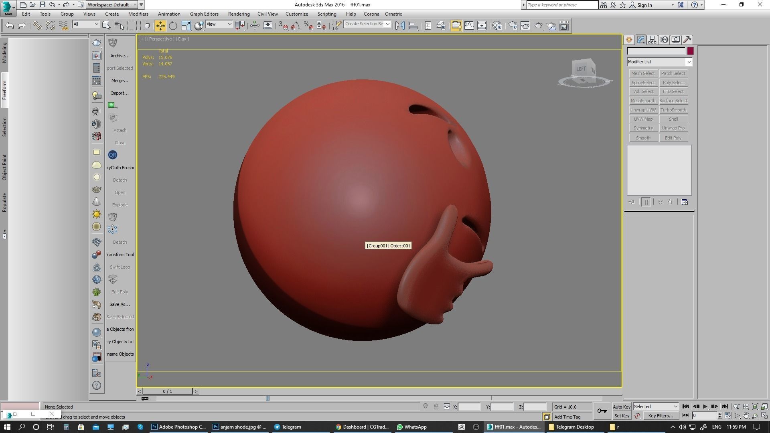770x433 pixels.
Task: Click the Align tool icon
Action: click(x=413, y=26)
